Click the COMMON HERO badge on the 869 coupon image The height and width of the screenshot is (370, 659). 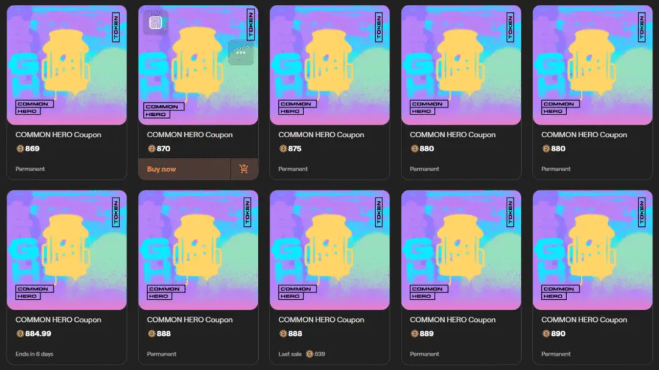[x=34, y=107]
